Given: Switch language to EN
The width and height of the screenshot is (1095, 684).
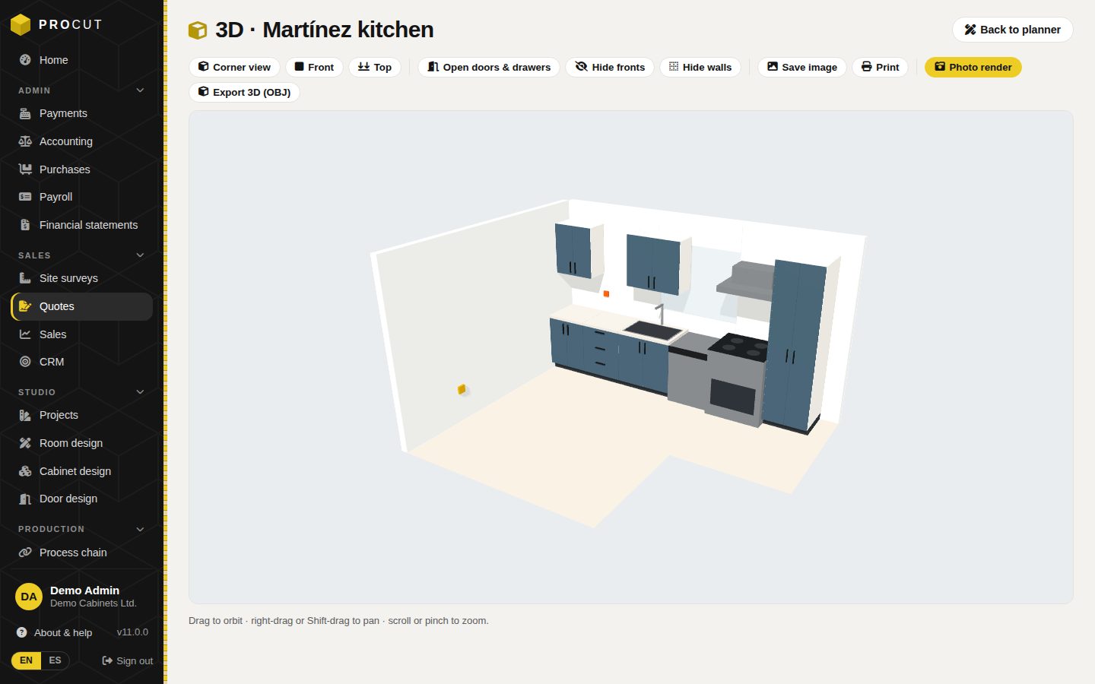Looking at the screenshot, I should click(27, 660).
